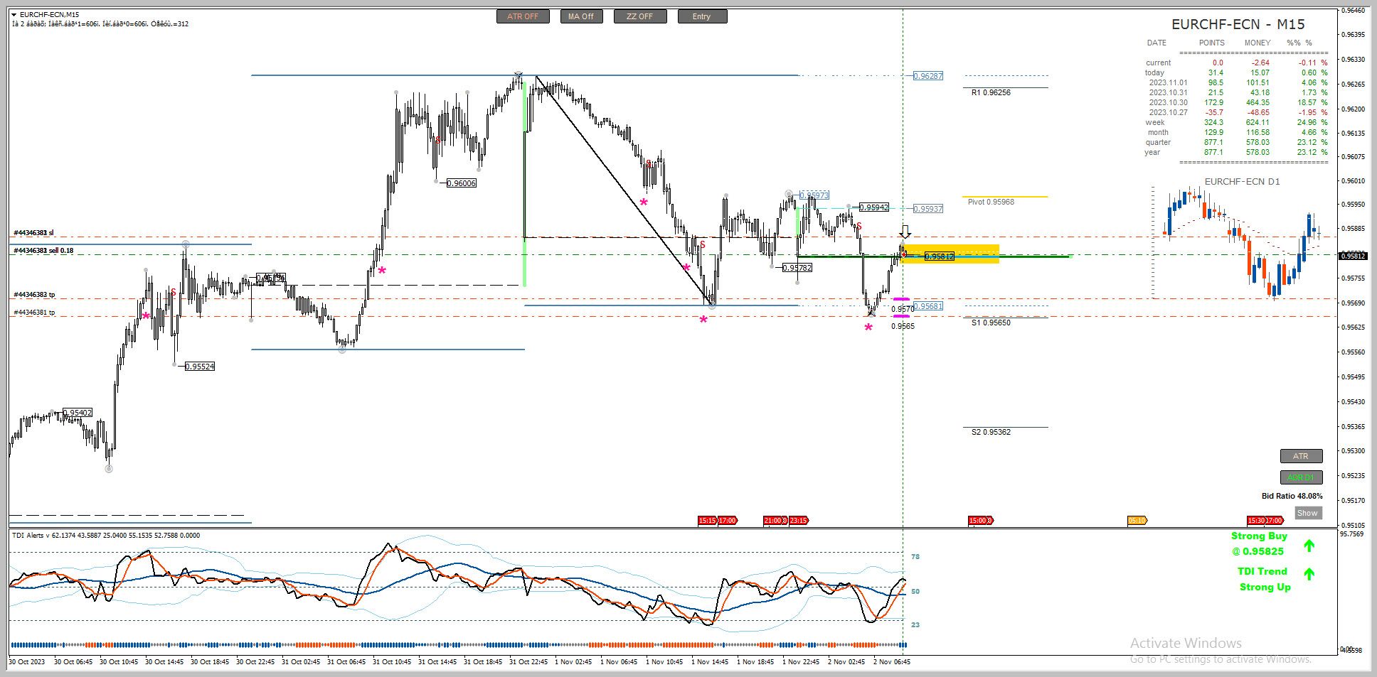This screenshot has width=1377, height=677.
Task: Click the magenta bar above the 0.9570 label
Action: pos(901,299)
